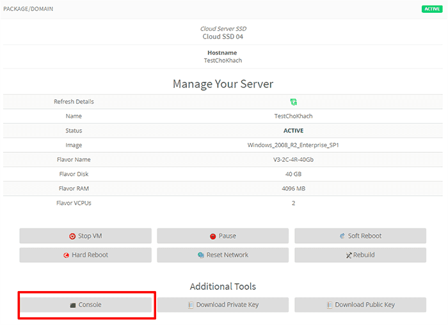This screenshot has height=325, width=448.
Task: Click the VCPUs value 2
Action: click(x=293, y=203)
